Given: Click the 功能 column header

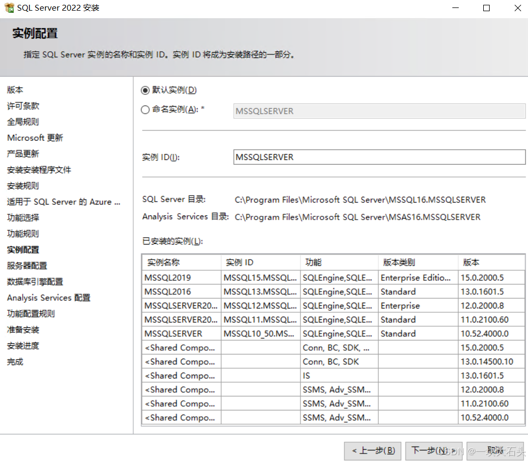Looking at the screenshot, I should click(339, 262).
